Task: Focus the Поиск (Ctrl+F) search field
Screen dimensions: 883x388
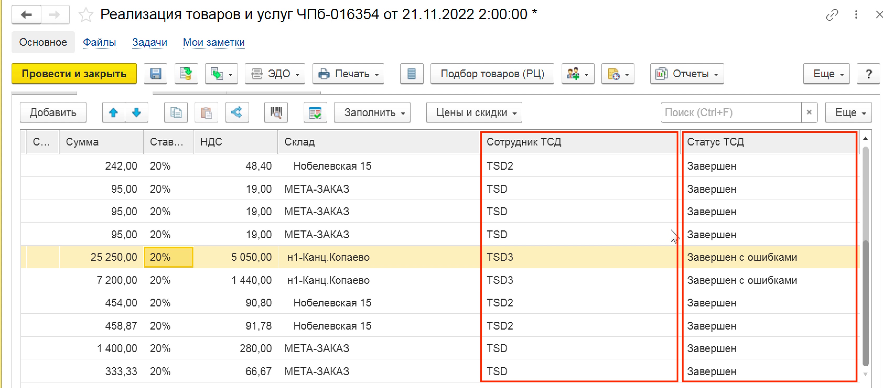Action: [x=731, y=112]
